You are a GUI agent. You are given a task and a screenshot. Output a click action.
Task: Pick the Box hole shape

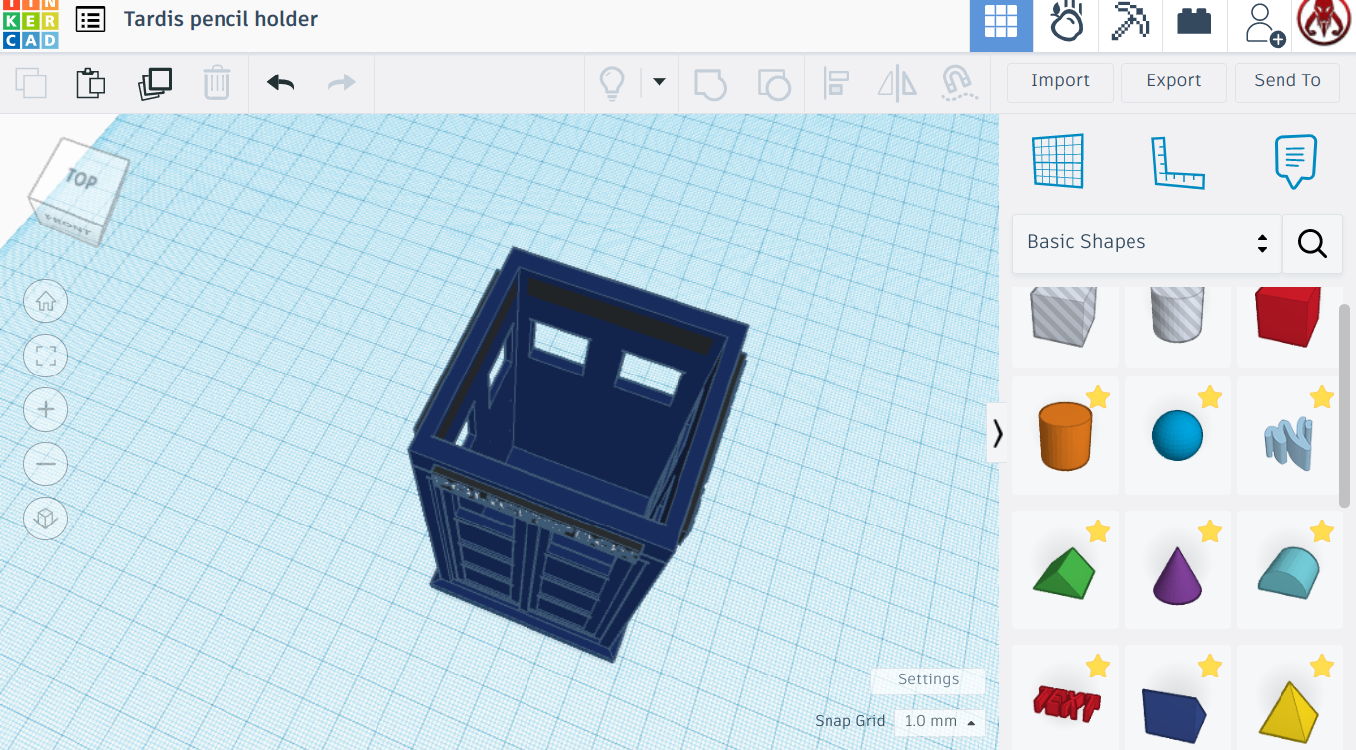click(1064, 317)
